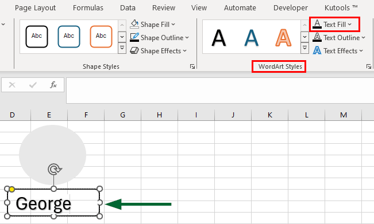The image size is (374, 224).
Task: Apply the orange outline Abc shape style
Action: tap(101, 37)
